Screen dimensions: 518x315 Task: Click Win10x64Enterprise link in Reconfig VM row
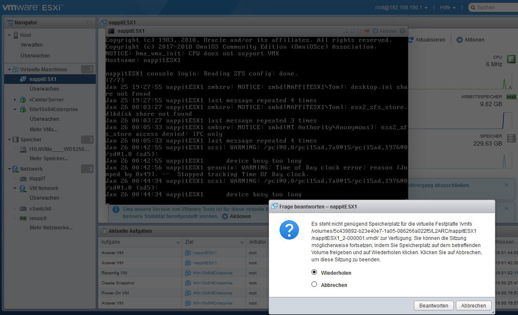coord(212,273)
